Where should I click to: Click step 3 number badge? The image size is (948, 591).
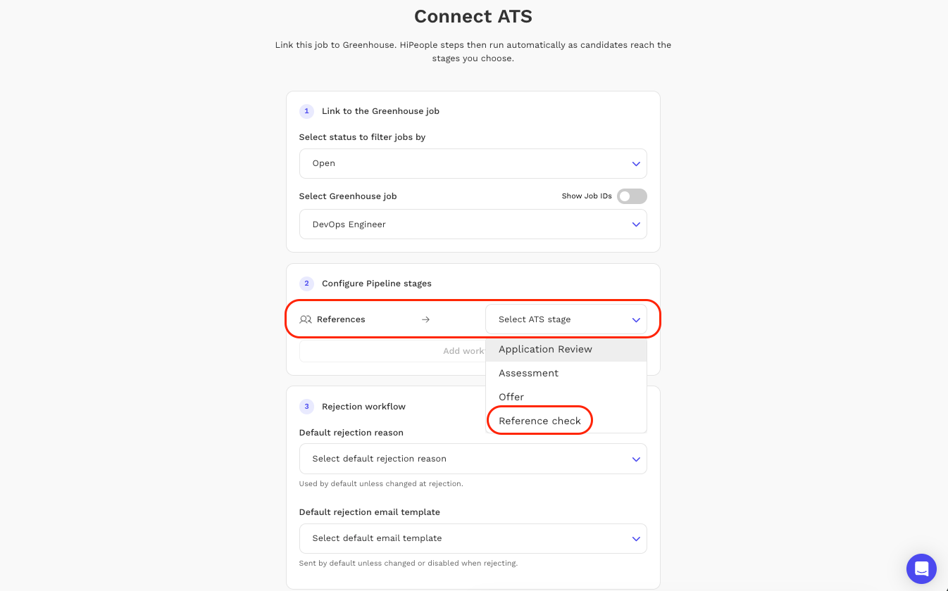click(x=306, y=407)
